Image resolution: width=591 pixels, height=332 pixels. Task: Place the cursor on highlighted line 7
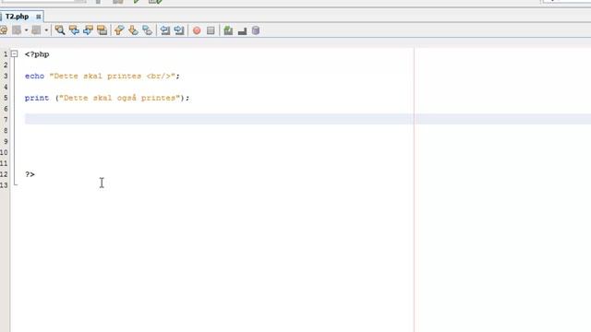308,119
